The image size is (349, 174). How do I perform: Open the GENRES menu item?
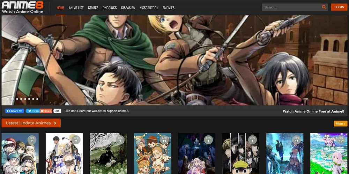point(93,8)
